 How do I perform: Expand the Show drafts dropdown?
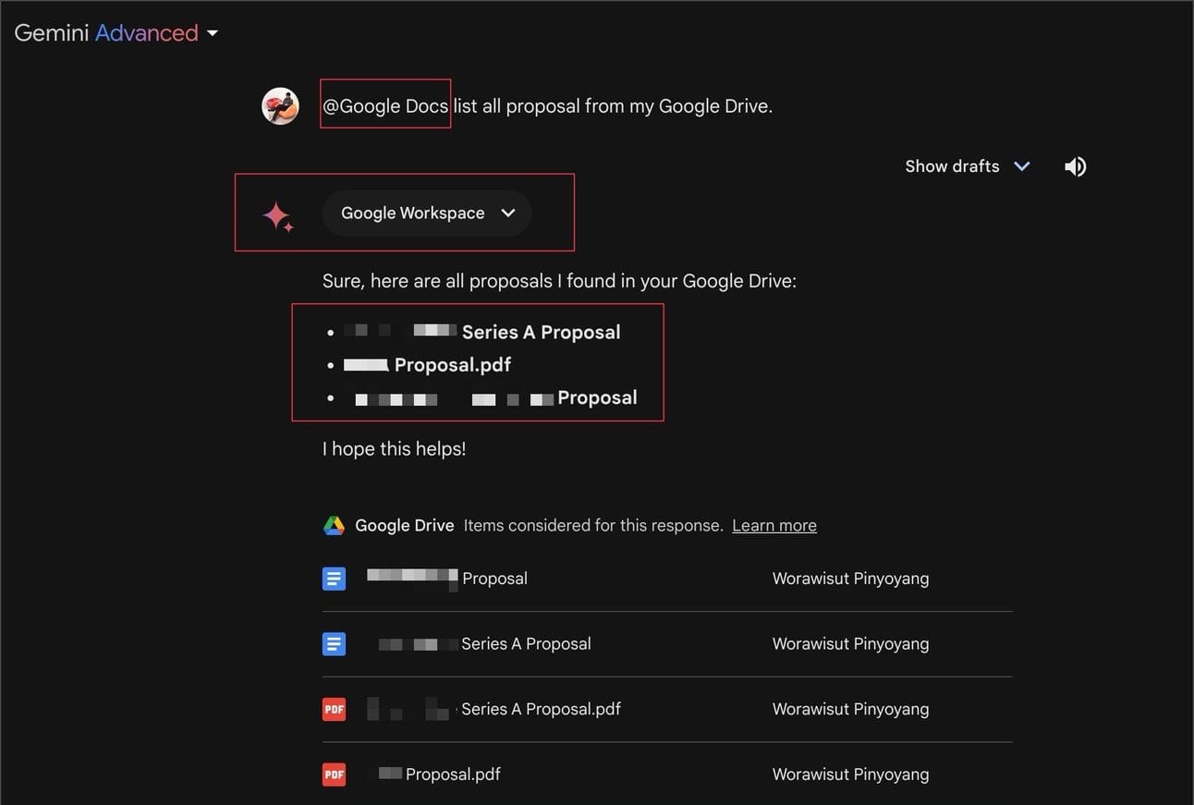coord(967,166)
